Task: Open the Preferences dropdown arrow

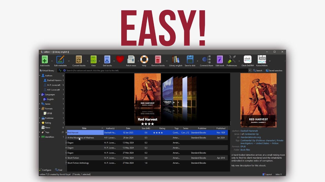Action: pos(239,61)
